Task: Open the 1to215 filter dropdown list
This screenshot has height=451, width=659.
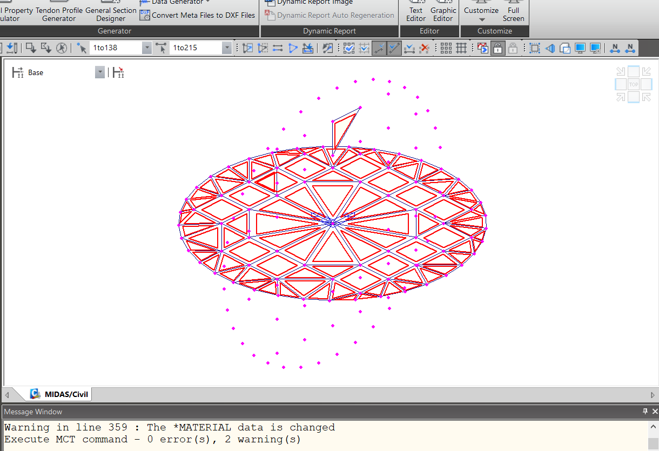Action: pos(227,48)
